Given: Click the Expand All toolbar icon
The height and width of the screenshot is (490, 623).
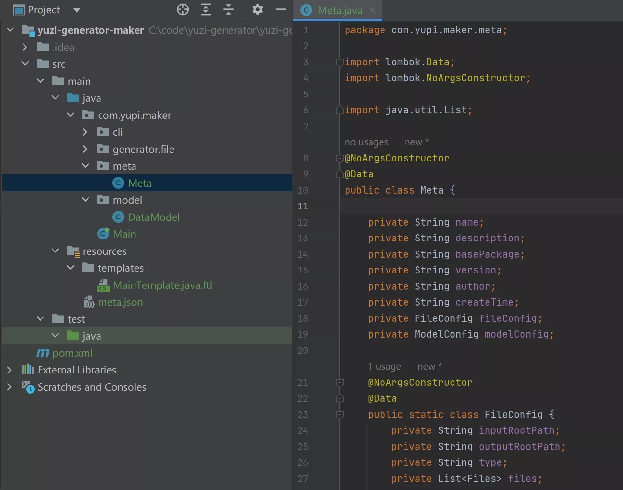Looking at the screenshot, I should coord(206,10).
